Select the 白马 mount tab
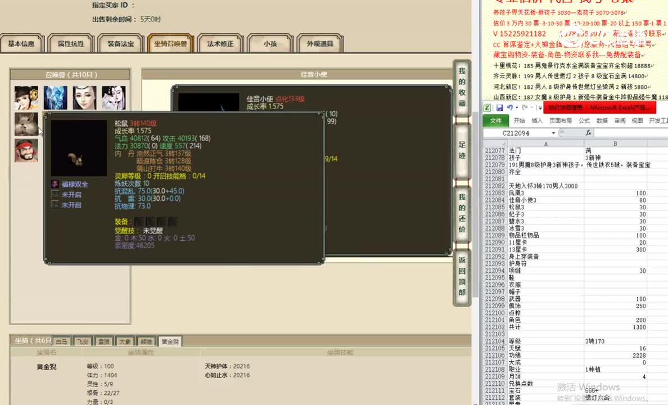Screen dimensions: 668x405 (62, 341)
